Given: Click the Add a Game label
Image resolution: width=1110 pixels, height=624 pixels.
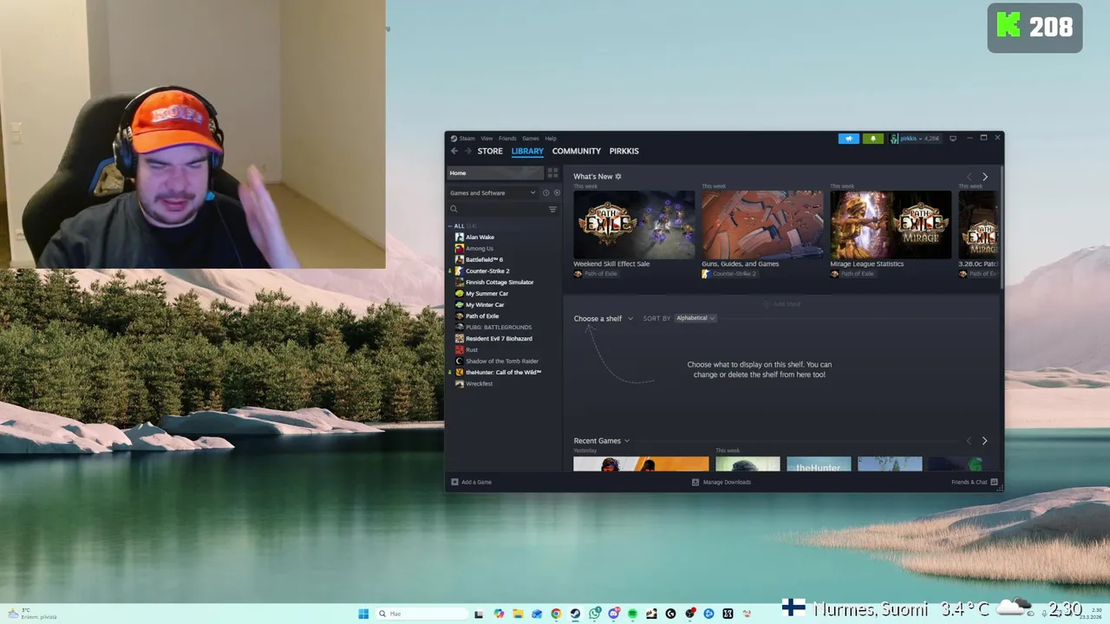Looking at the screenshot, I should [476, 482].
